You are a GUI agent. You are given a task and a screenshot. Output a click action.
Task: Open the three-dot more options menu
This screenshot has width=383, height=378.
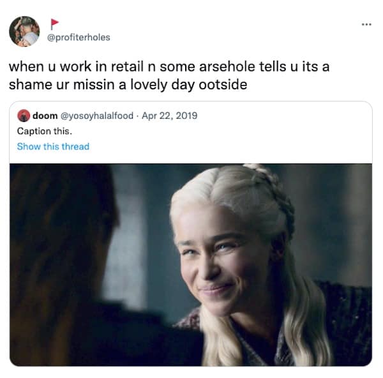coord(366,24)
